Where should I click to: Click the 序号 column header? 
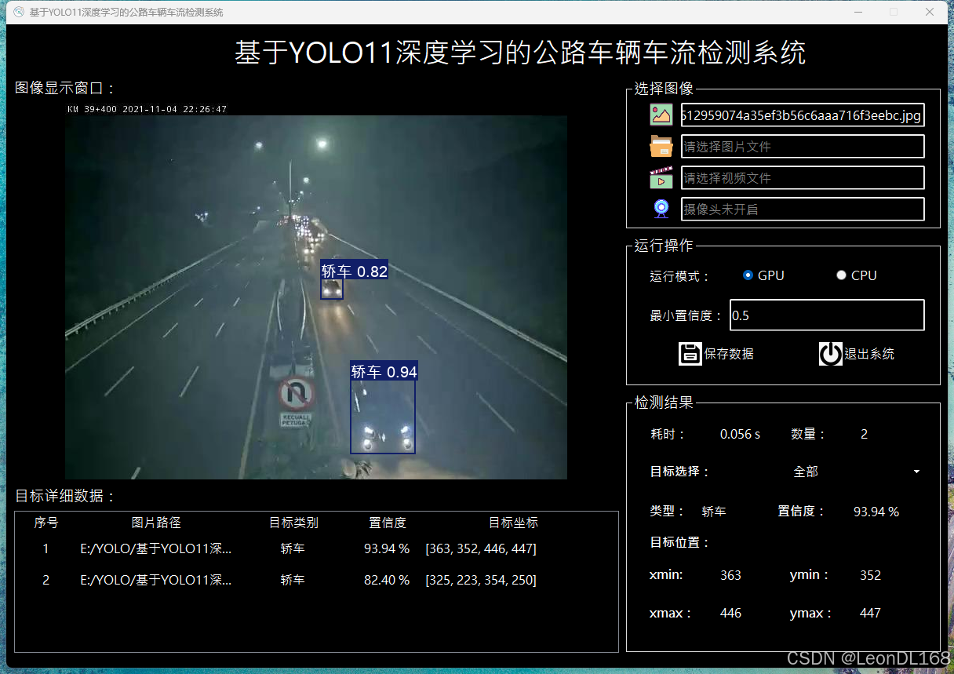[46, 523]
